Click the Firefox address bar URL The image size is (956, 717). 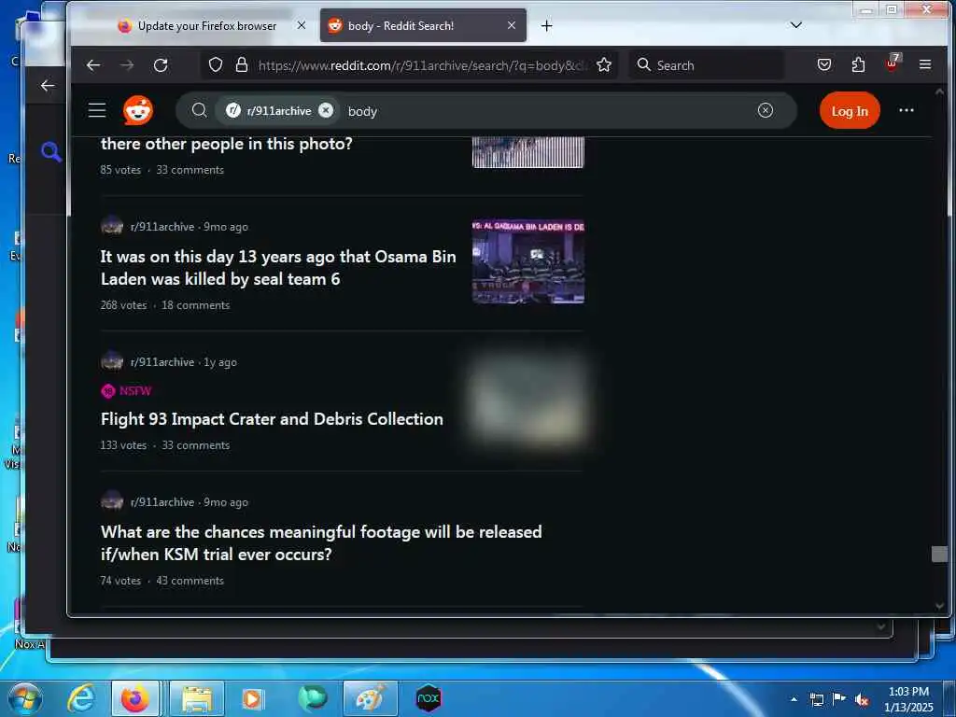[x=421, y=65]
